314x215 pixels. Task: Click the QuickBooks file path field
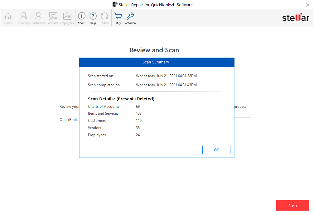click(x=243, y=121)
